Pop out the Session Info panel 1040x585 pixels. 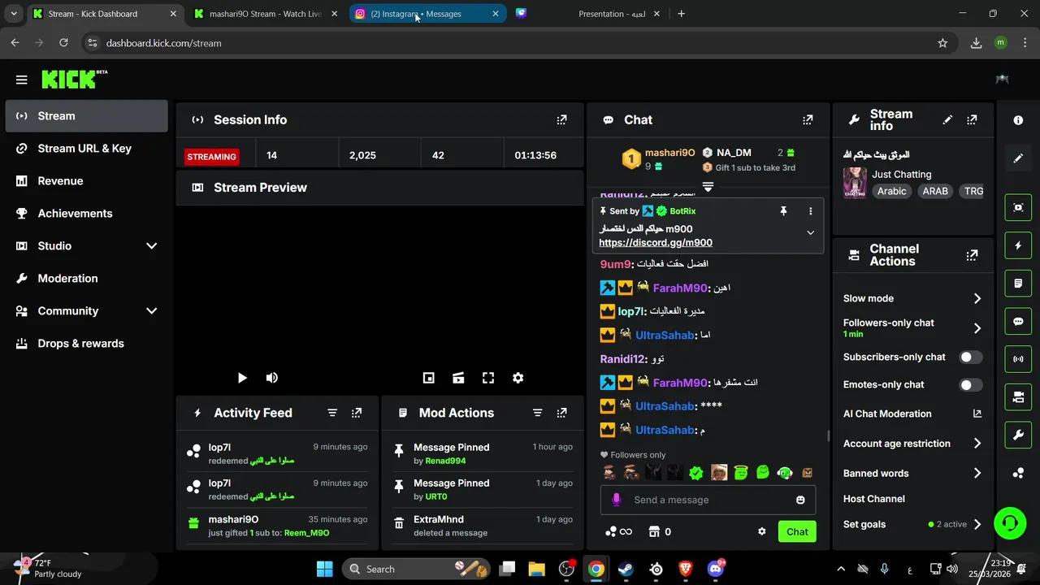point(561,119)
